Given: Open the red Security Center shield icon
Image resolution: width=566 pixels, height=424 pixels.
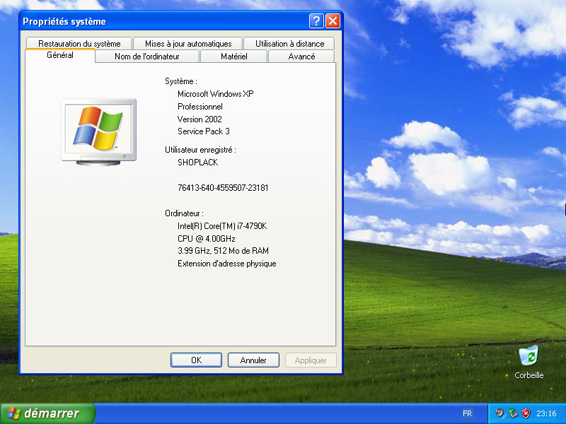Looking at the screenshot, I should click(x=526, y=413).
